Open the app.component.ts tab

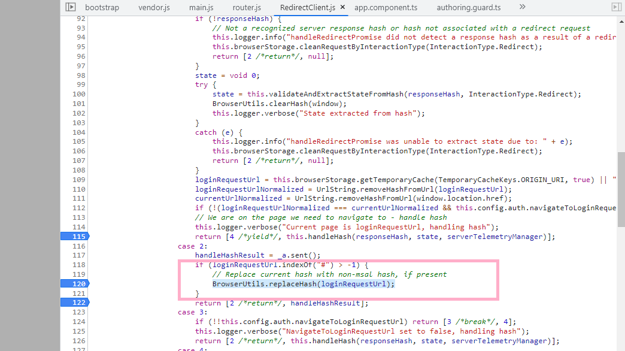(x=386, y=8)
